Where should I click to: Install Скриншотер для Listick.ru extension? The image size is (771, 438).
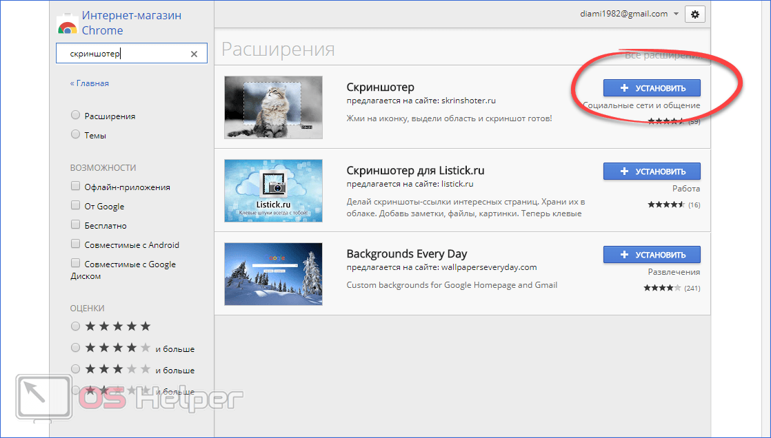pos(652,171)
